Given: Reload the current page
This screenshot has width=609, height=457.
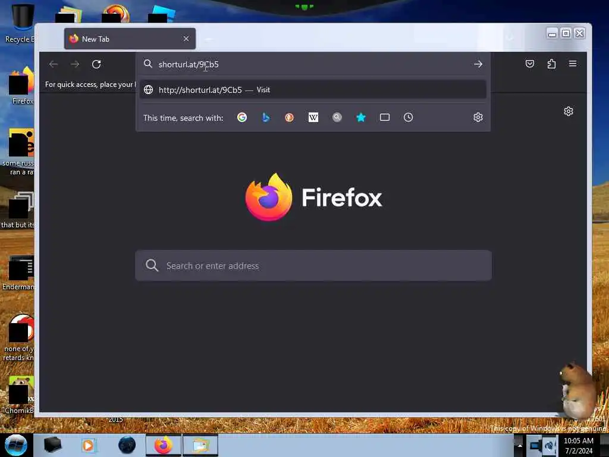Looking at the screenshot, I should point(96,64).
